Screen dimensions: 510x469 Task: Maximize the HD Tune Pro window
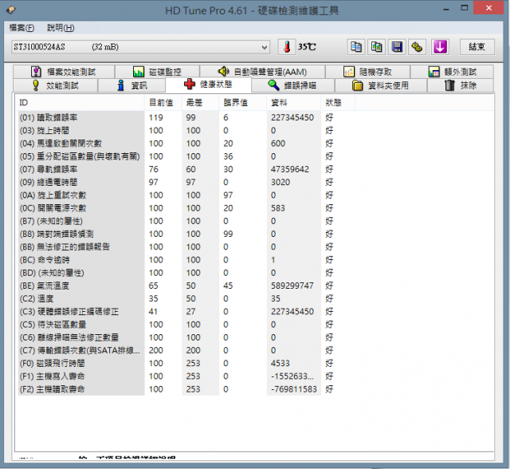click(464, 8)
